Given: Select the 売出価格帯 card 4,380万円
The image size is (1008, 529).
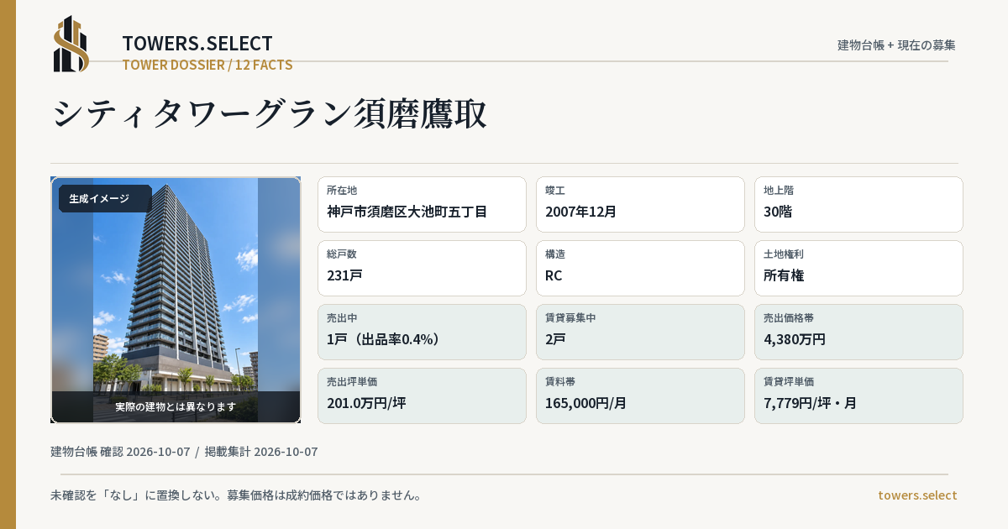Looking at the screenshot, I should click(858, 332).
